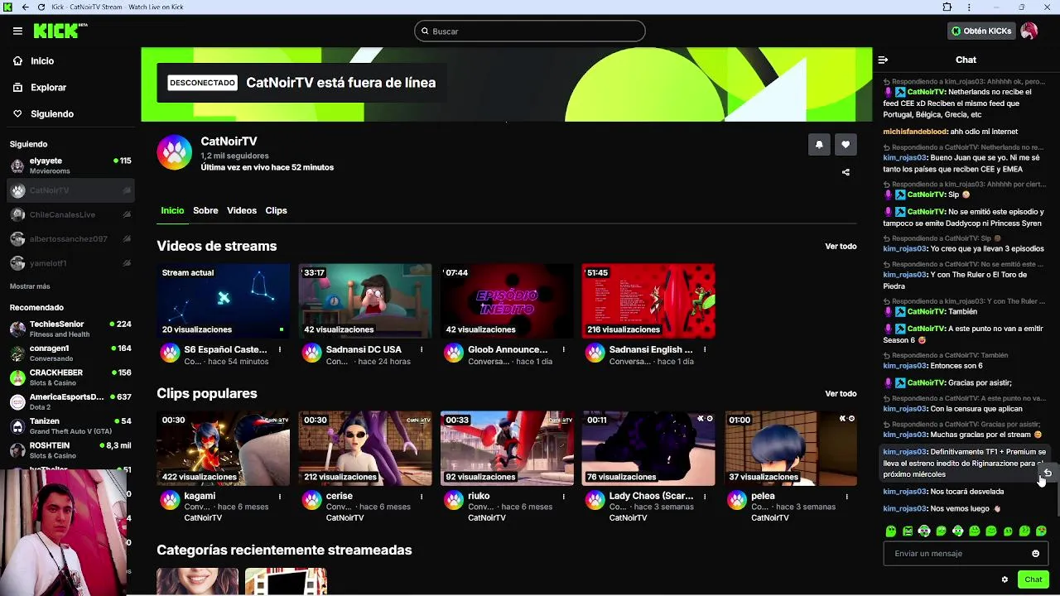Open Tanizen recommended channel

click(70, 426)
